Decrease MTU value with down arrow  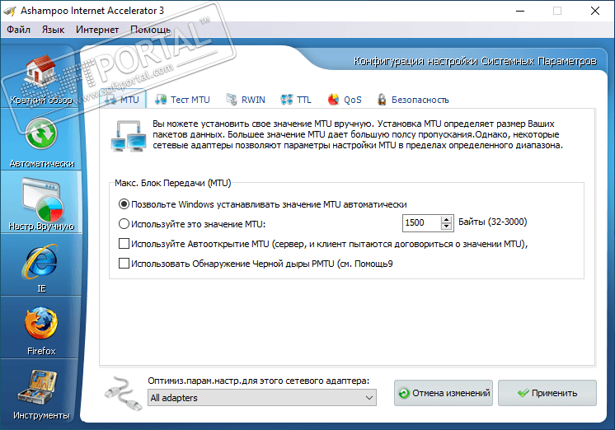(x=446, y=227)
